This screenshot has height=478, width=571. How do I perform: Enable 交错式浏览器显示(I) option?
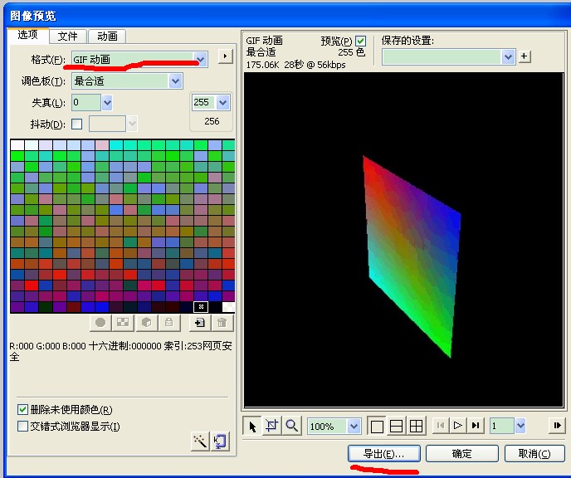(22, 426)
